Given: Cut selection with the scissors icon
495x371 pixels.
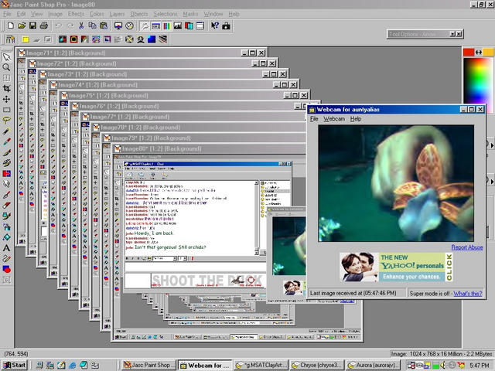Looking at the screenshot, I should pos(81,26).
